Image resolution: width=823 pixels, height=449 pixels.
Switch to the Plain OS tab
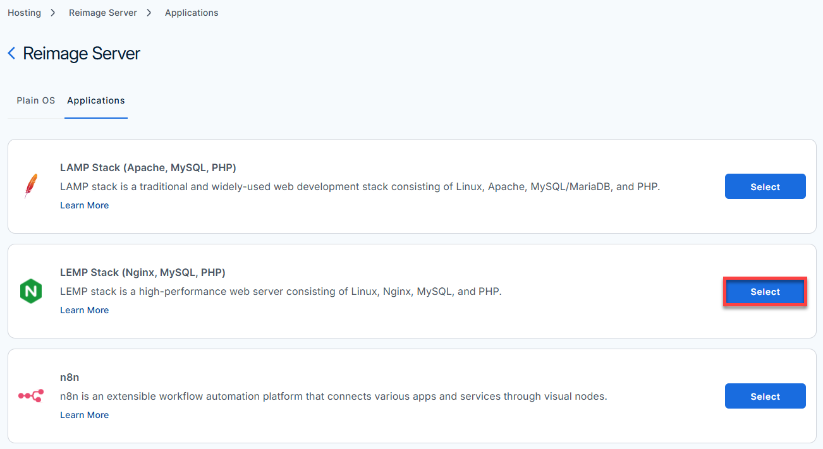click(x=36, y=100)
